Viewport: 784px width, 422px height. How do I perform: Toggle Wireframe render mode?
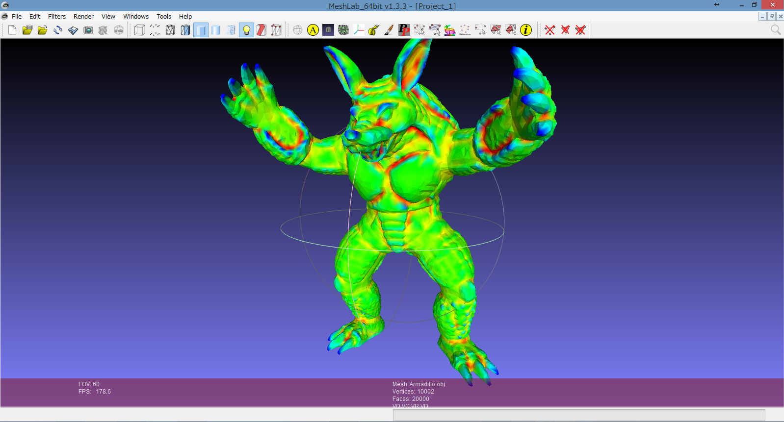tap(170, 30)
